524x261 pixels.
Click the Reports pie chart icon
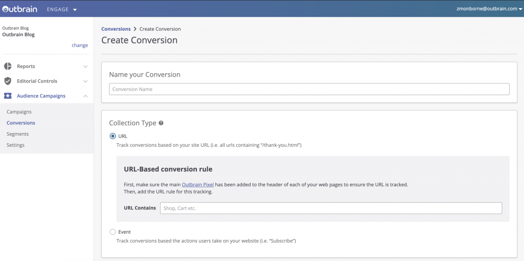coord(8,67)
